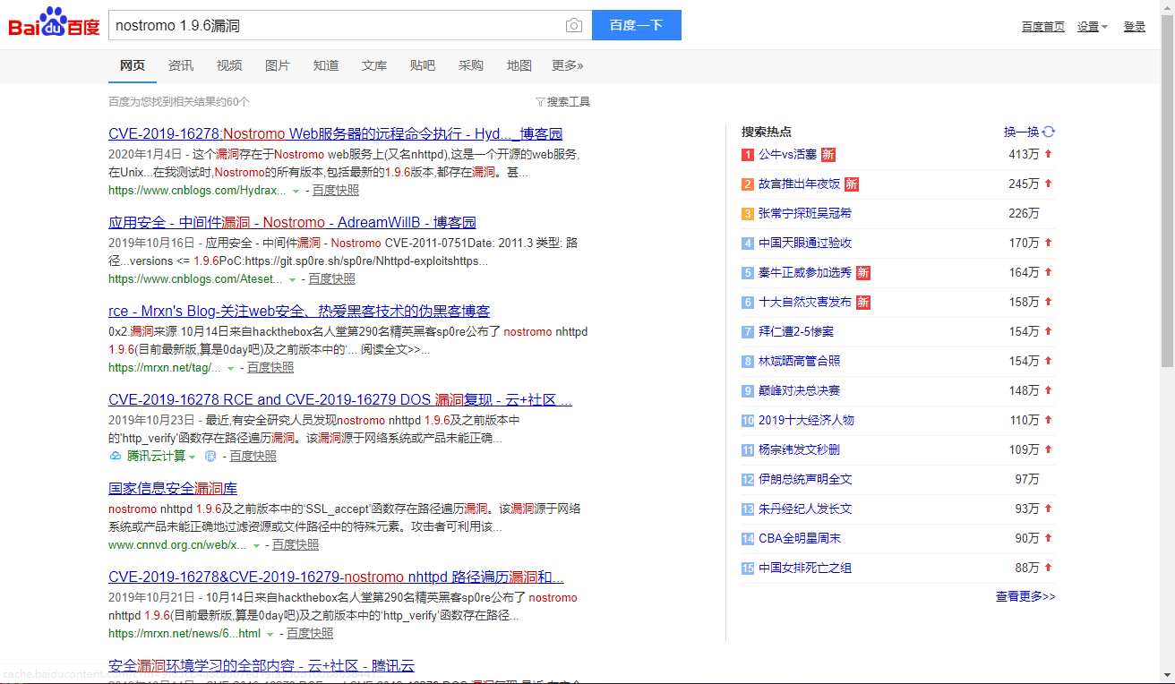
Task: Open hot search 伊朗总统声明全文
Action: tap(805, 480)
